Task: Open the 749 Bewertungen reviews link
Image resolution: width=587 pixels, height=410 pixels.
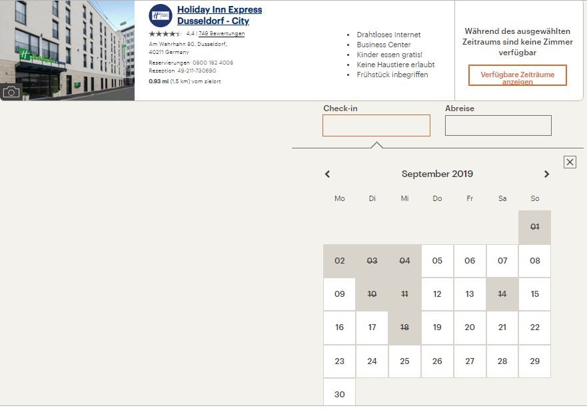Action: click(221, 33)
